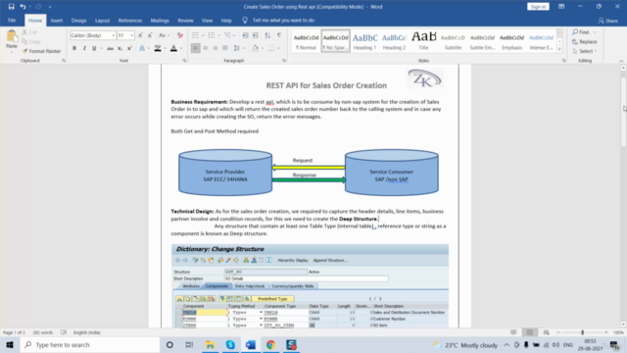Open the bullets list dropdown

click(x=203, y=35)
